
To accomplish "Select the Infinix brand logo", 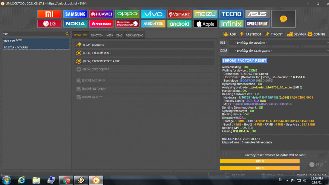I will coord(231,24).
